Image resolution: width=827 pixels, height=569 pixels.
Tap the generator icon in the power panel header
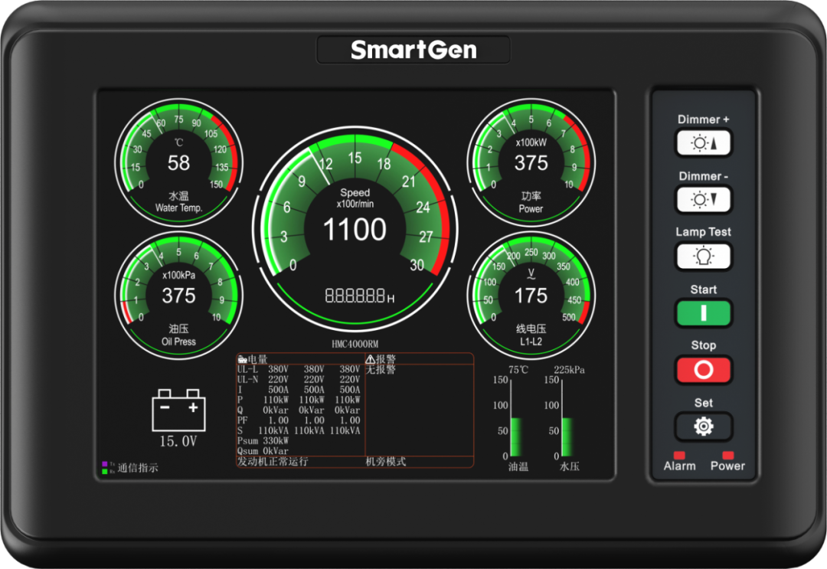243,360
